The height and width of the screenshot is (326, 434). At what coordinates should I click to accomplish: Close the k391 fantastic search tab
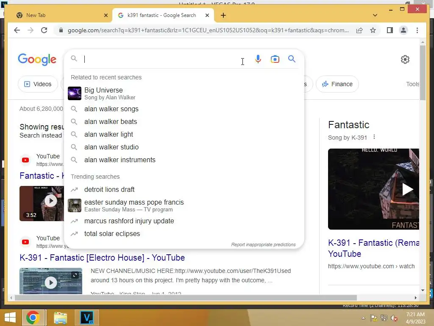tap(207, 15)
